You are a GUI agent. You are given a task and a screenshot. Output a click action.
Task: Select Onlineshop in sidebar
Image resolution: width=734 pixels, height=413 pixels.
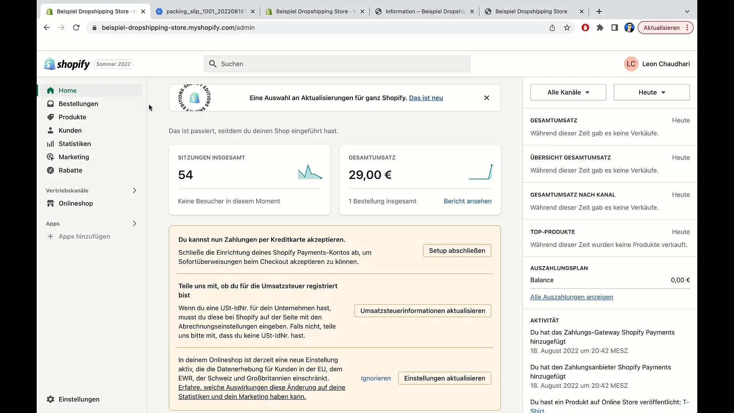coord(76,203)
